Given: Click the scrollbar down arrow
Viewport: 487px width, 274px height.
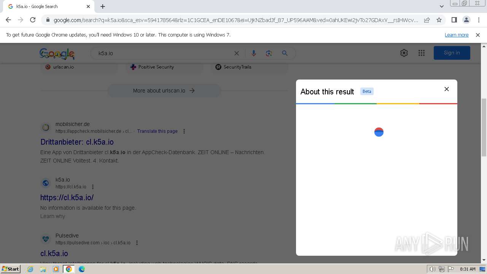Looking at the screenshot, I should pos(484,260).
